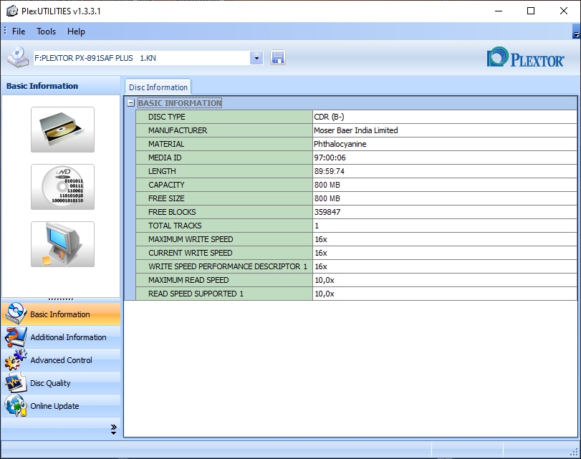Open the Help menu
This screenshot has height=459, width=581.
pos(76,32)
